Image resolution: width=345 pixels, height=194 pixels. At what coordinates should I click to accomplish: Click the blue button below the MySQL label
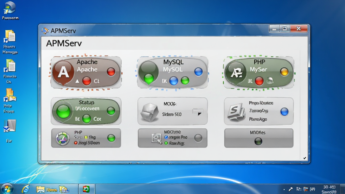pyautogui.click(x=174, y=81)
